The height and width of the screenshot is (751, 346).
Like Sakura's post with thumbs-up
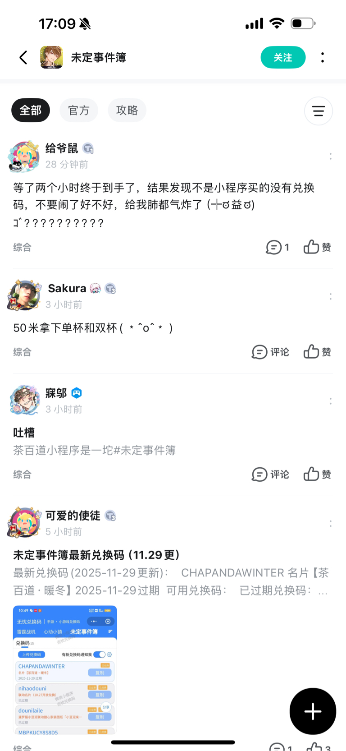(x=317, y=352)
